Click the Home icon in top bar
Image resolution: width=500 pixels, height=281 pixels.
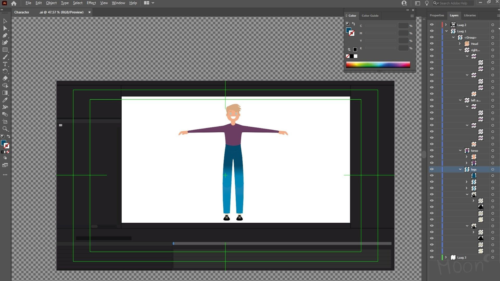click(14, 3)
